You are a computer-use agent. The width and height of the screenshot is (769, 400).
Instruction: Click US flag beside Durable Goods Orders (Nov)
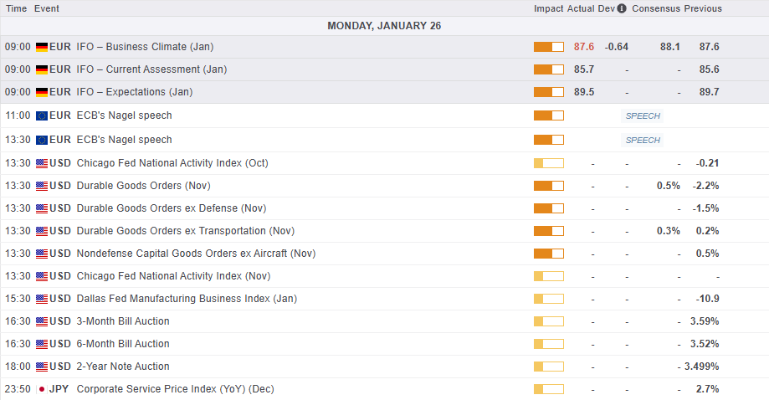[x=42, y=186]
